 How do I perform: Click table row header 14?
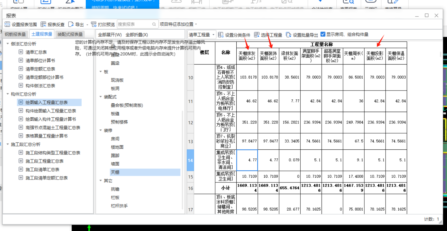pos(190,160)
